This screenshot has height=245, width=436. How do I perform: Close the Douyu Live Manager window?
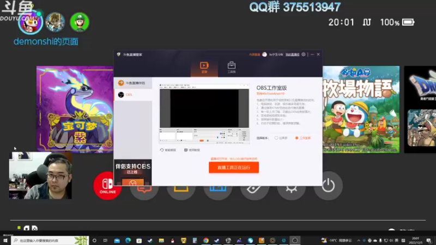[318, 54]
